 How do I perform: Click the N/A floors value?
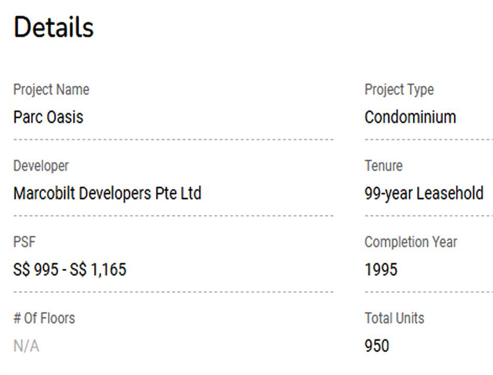(x=26, y=346)
